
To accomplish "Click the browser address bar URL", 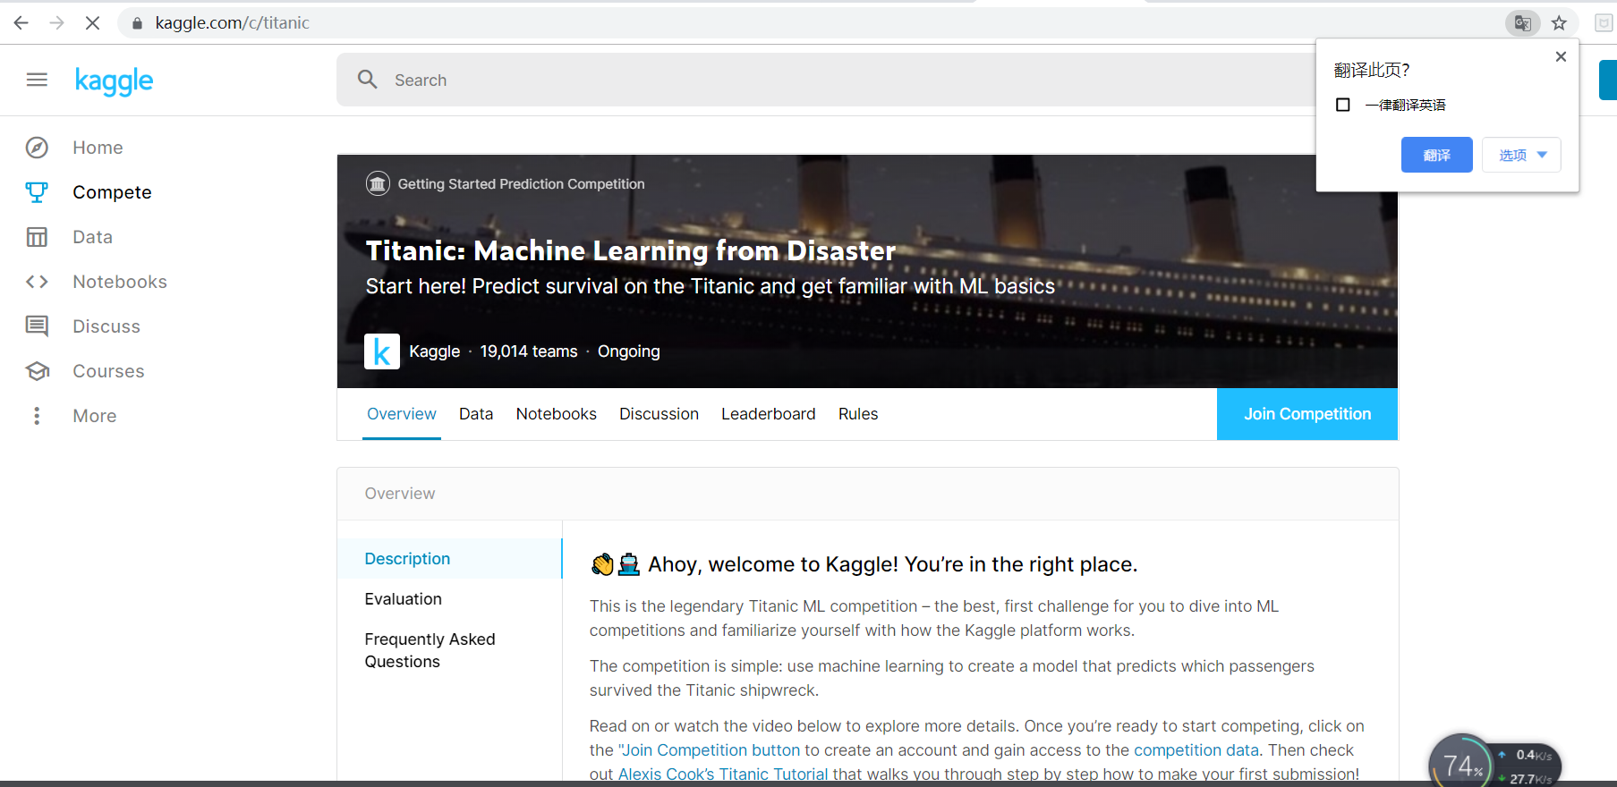I will 233,23.
